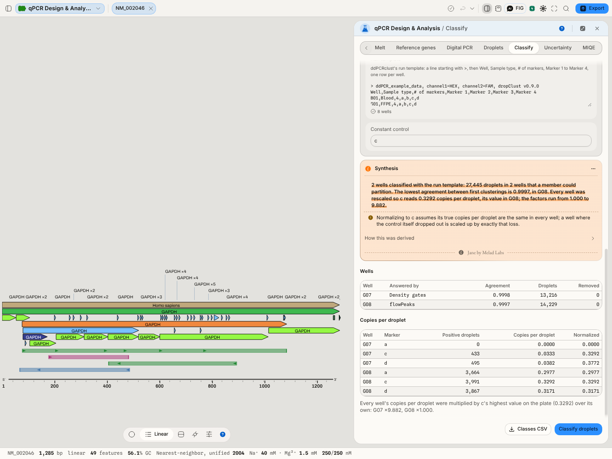612x459 pixels.
Task: Click the flask icon in the qPCR panel header
Action: 365,28
